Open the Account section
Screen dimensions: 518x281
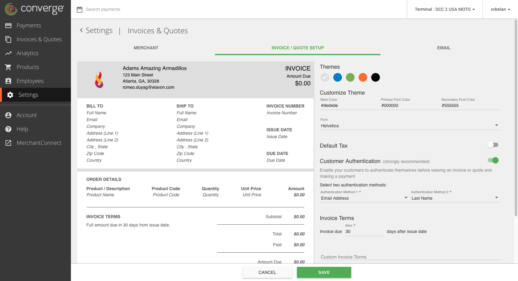[x=27, y=115]
